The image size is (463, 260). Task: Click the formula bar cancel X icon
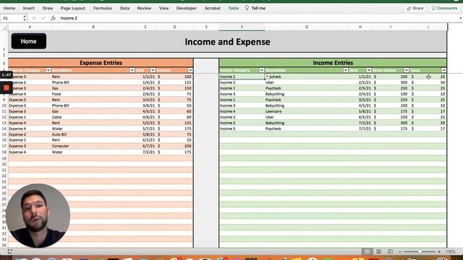click(34, 18)
